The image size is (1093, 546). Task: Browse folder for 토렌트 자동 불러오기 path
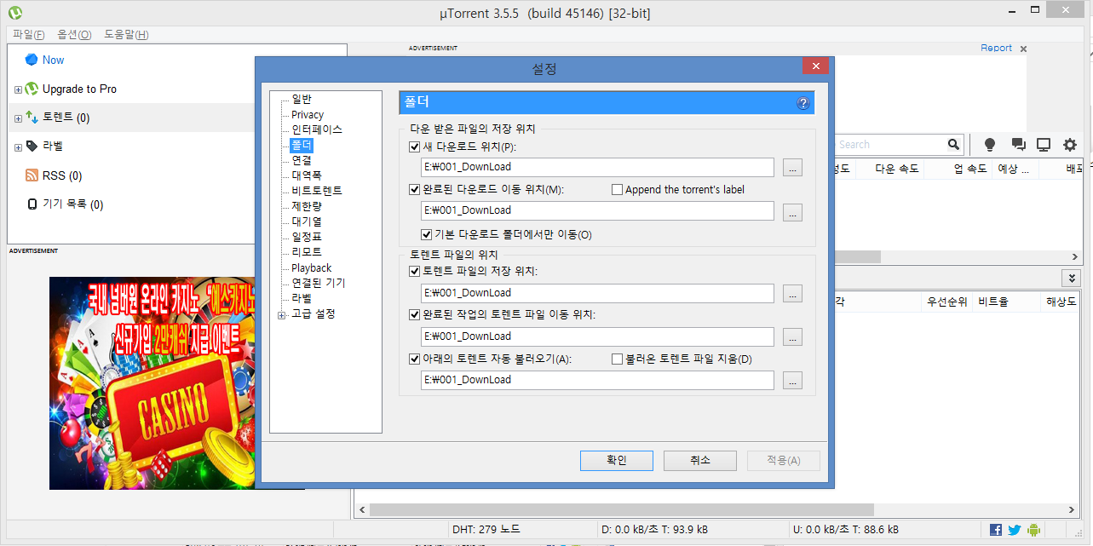(793, 380)
